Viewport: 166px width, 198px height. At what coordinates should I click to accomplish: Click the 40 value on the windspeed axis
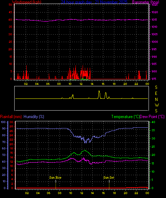pyautogui.click(x=10, y=20)
